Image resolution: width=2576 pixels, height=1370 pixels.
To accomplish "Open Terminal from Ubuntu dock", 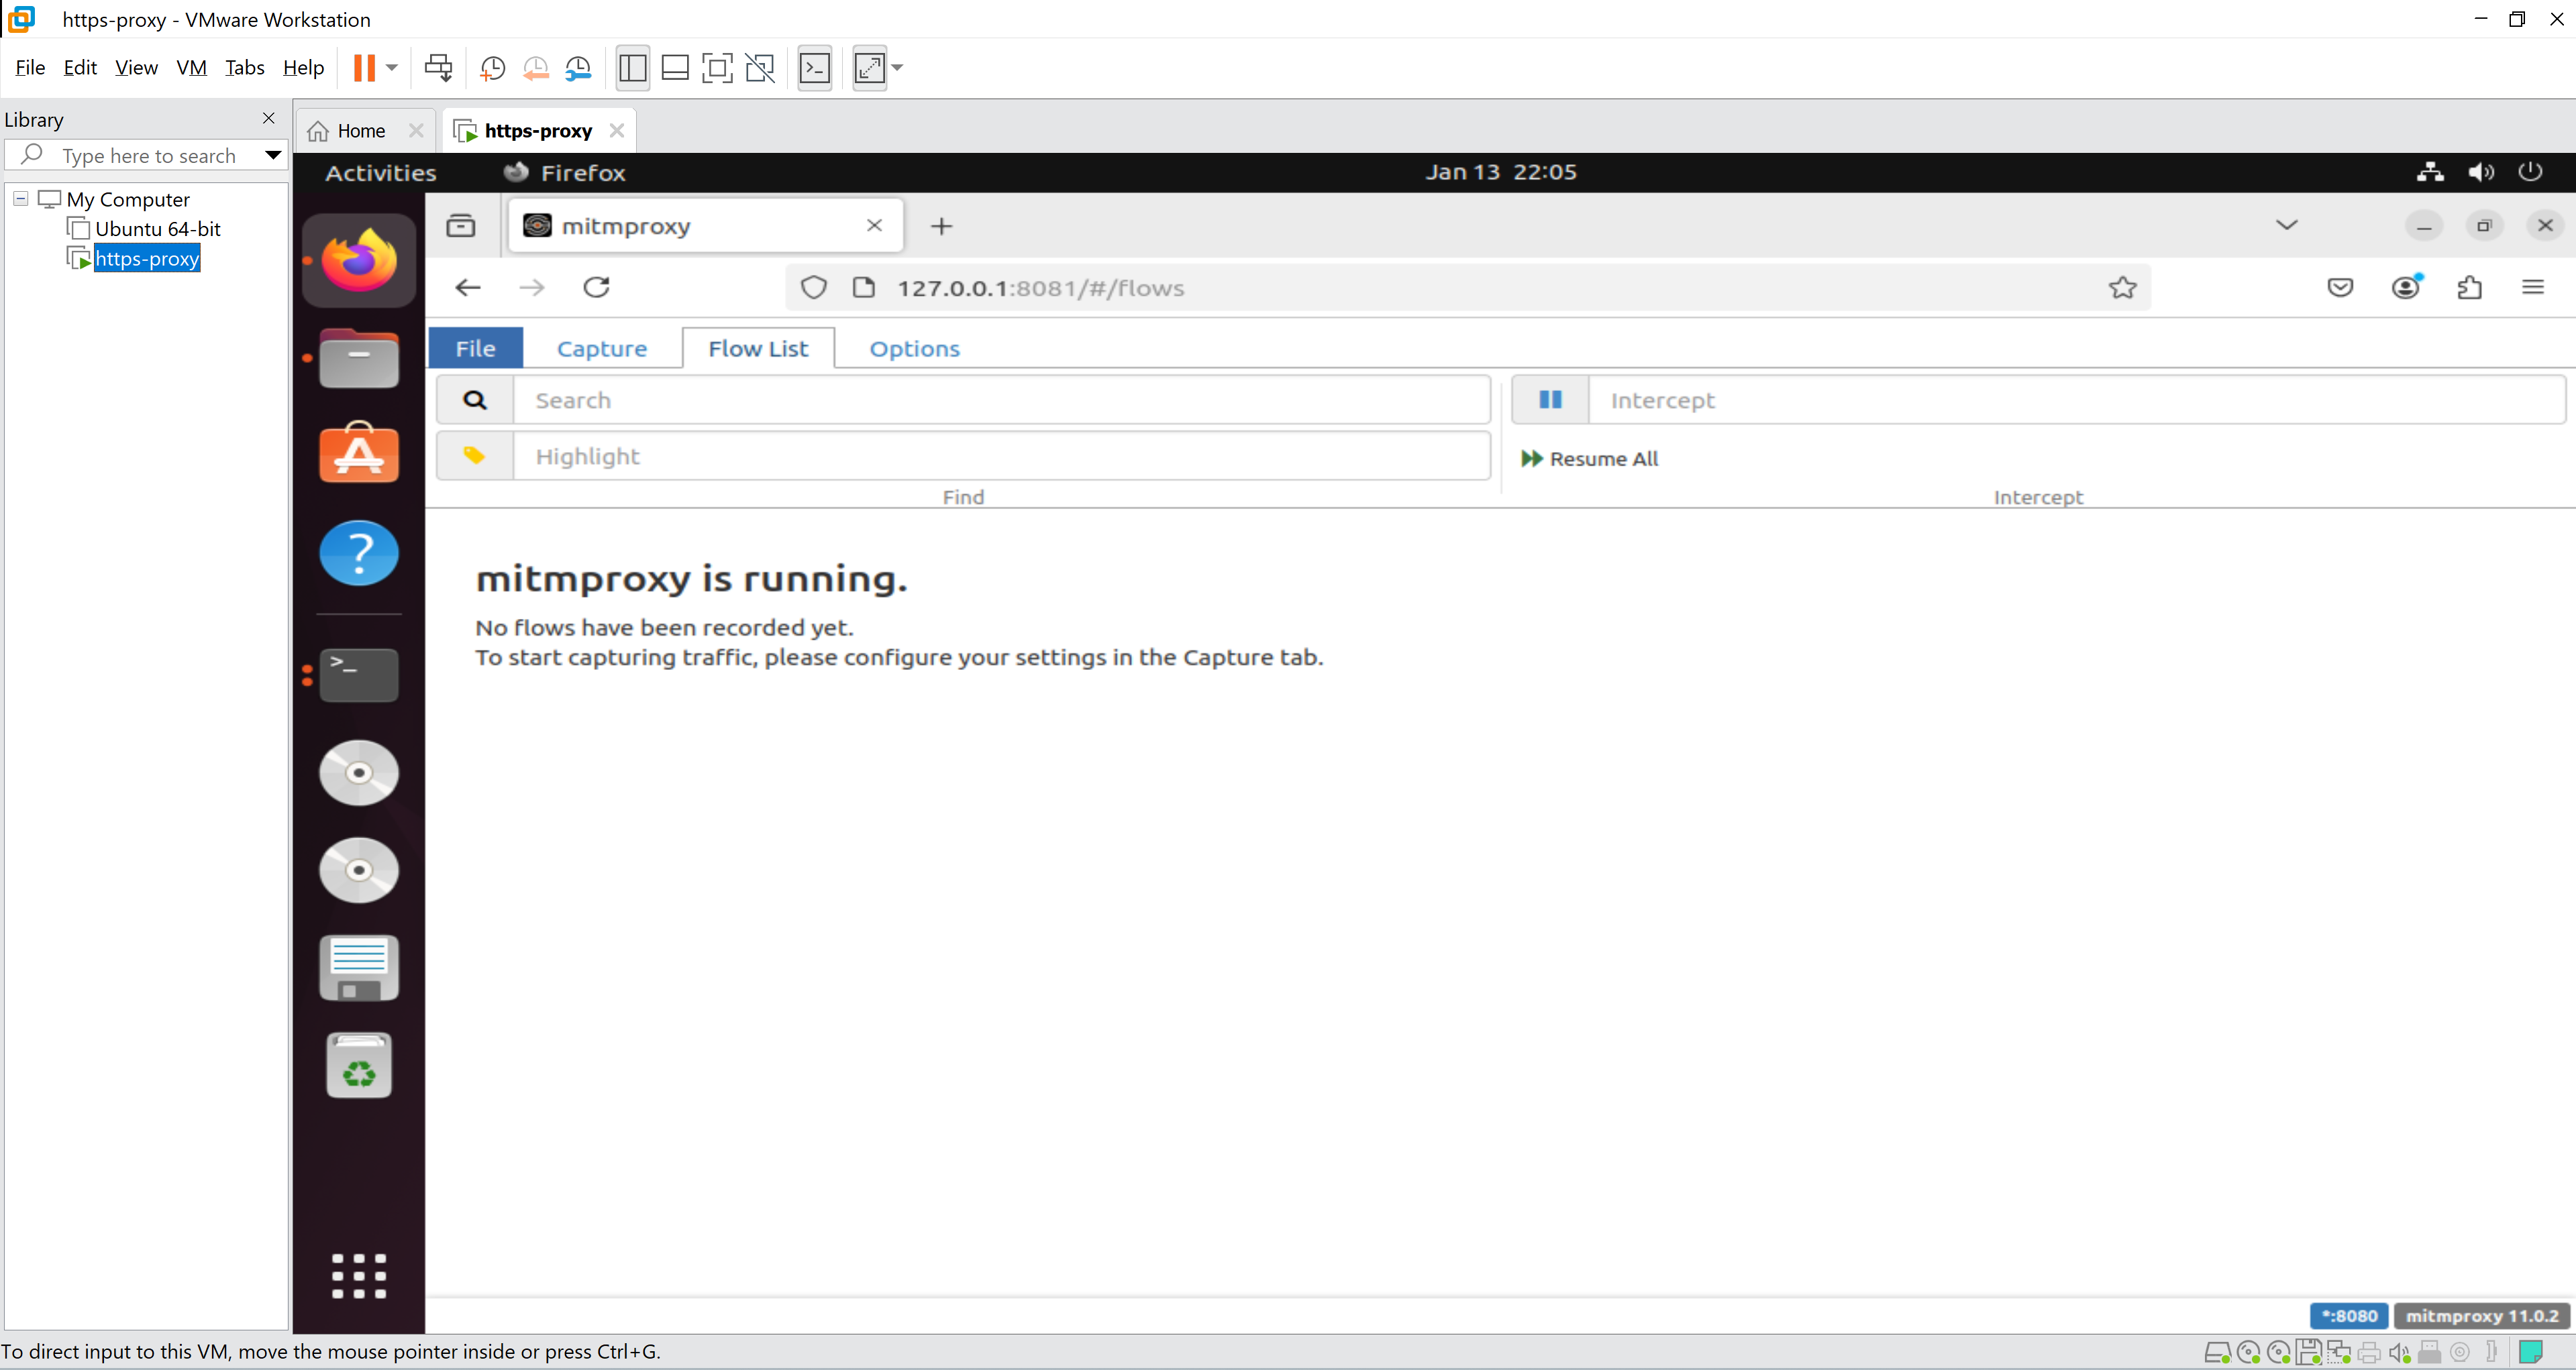I will [358, 675].
